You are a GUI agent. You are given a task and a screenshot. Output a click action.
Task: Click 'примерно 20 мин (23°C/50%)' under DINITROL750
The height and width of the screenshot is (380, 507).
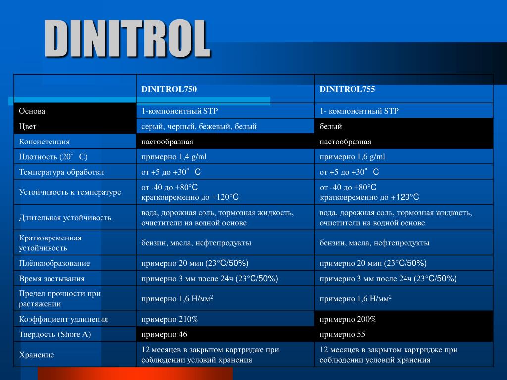tap(195, 263)
